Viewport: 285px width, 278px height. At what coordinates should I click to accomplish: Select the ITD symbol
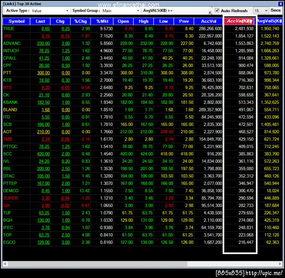pyautogui.click(x=7, y=117)
